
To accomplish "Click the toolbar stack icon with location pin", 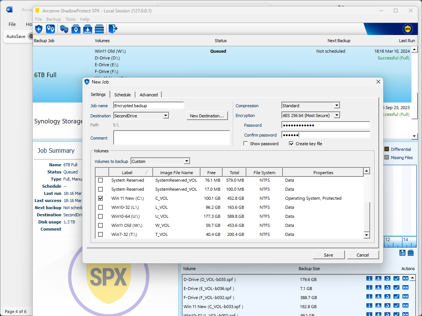I will click(76, 29).
